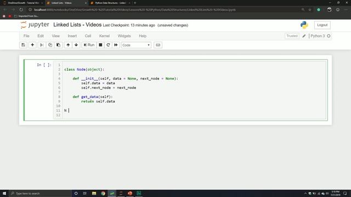Image resolution: width=351 pixels, height=197 pixels.
Task: Click on line return self.data
Action: coord(98,101)
